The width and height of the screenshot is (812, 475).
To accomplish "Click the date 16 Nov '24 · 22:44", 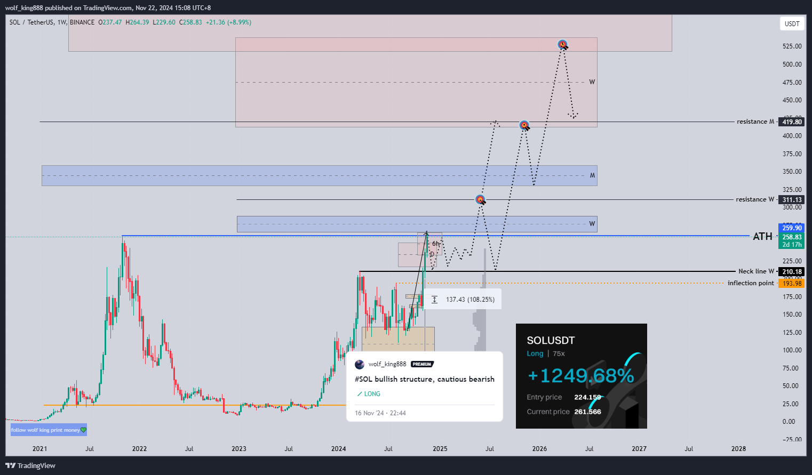I will click(x=380, y=413).
